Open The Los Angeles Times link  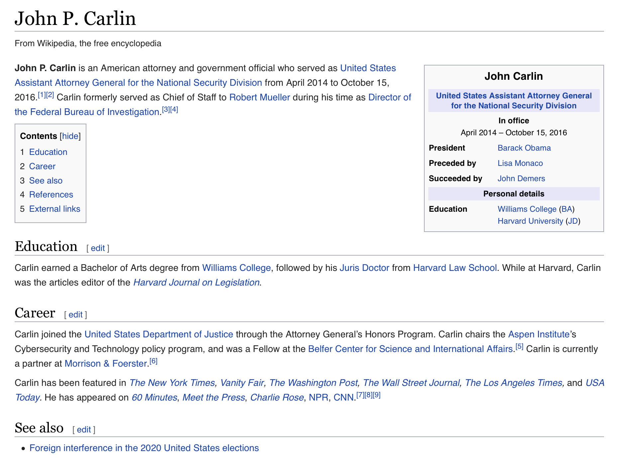point(513,383)
